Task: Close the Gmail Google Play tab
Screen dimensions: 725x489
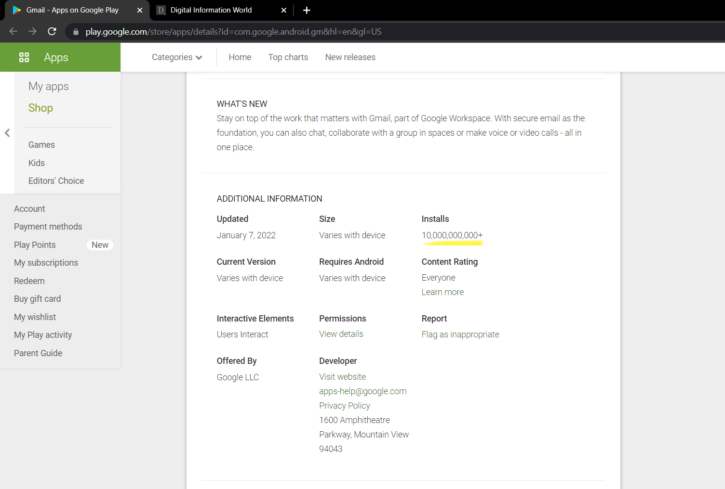Action: coord(140,10)
